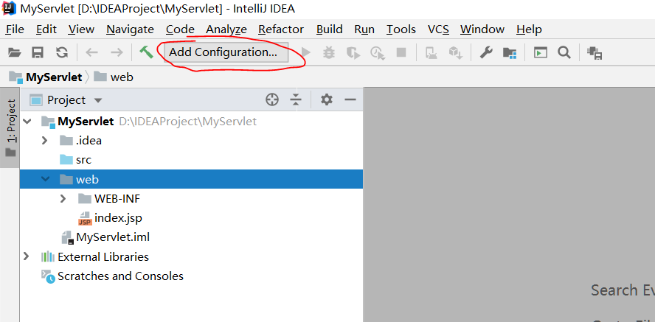Open the VCS menu
The image size is (655, 322).
point(439,29)
